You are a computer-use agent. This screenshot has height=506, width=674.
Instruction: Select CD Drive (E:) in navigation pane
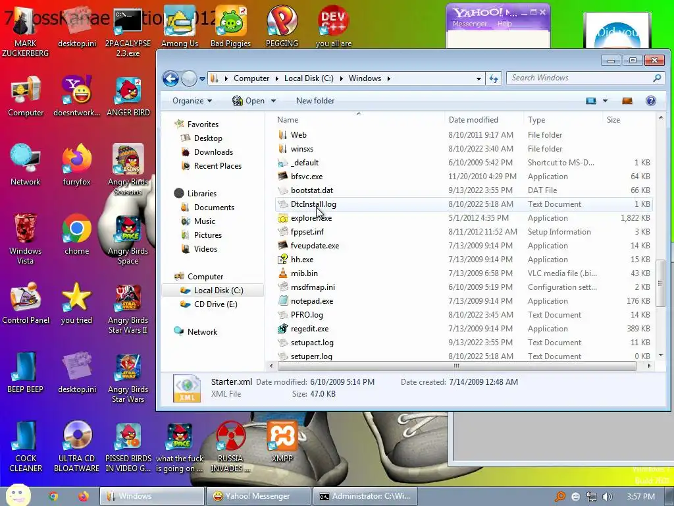click(209, 304)
